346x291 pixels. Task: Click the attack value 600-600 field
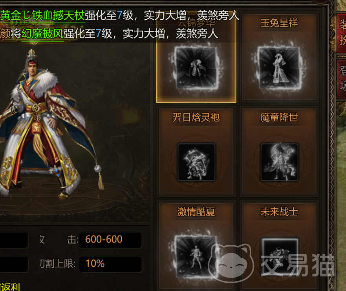[110, 240]
